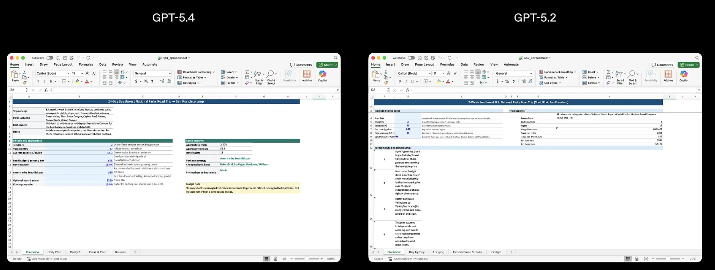715x270 pixels.
Task: Click Find & Select in 5p4_spreadsheet ribbon
Action: 271,76
